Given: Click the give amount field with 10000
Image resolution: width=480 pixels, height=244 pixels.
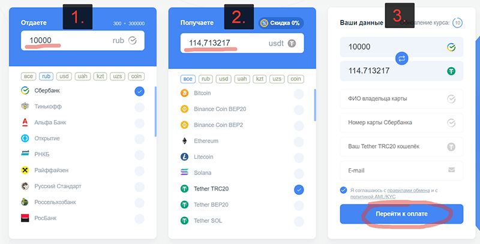Looking at the screenshot, I should (x=83, y=40).
